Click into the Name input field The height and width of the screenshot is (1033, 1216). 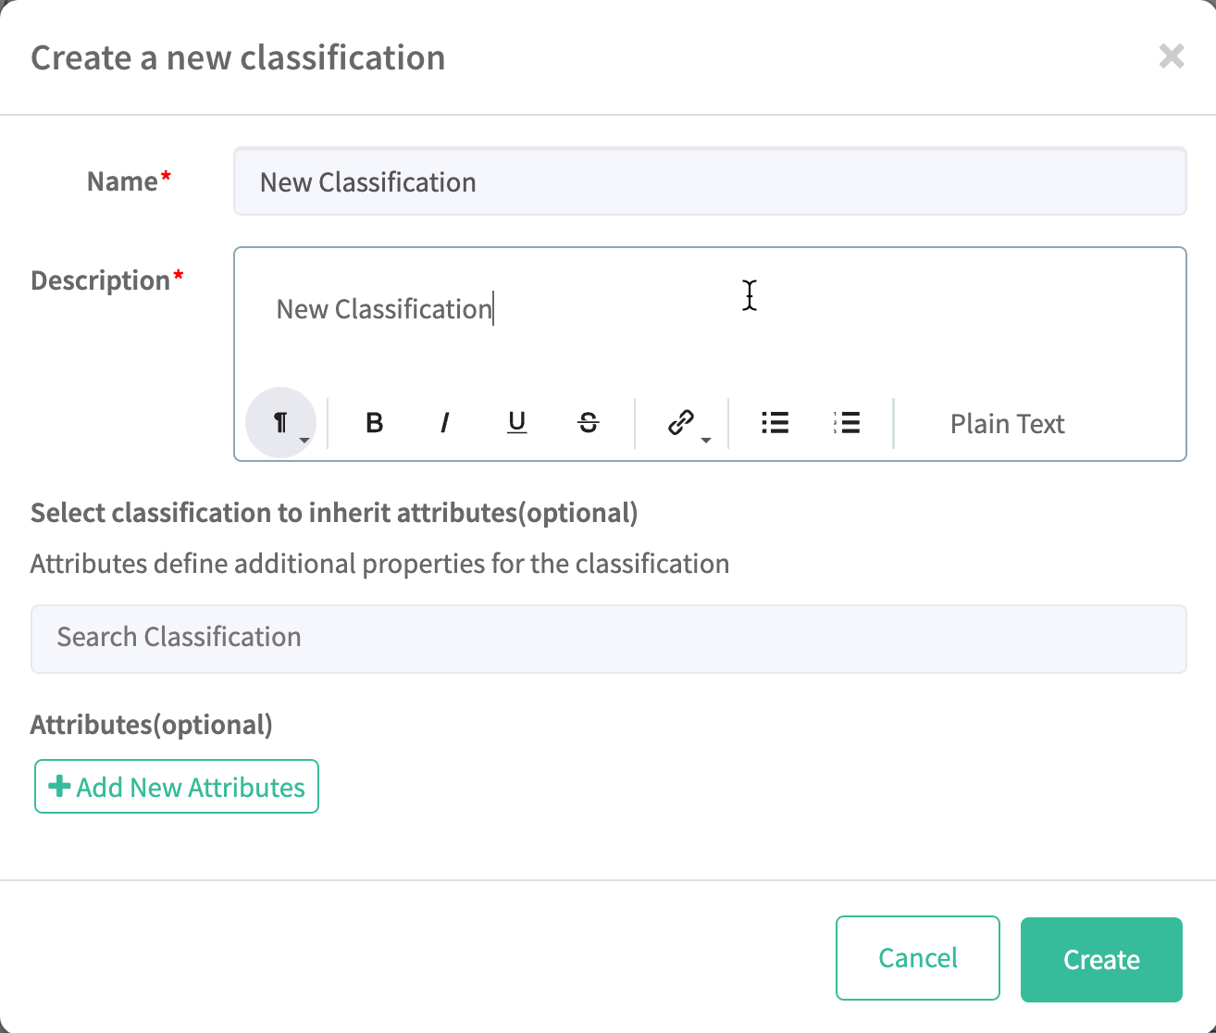click(710, 182)
